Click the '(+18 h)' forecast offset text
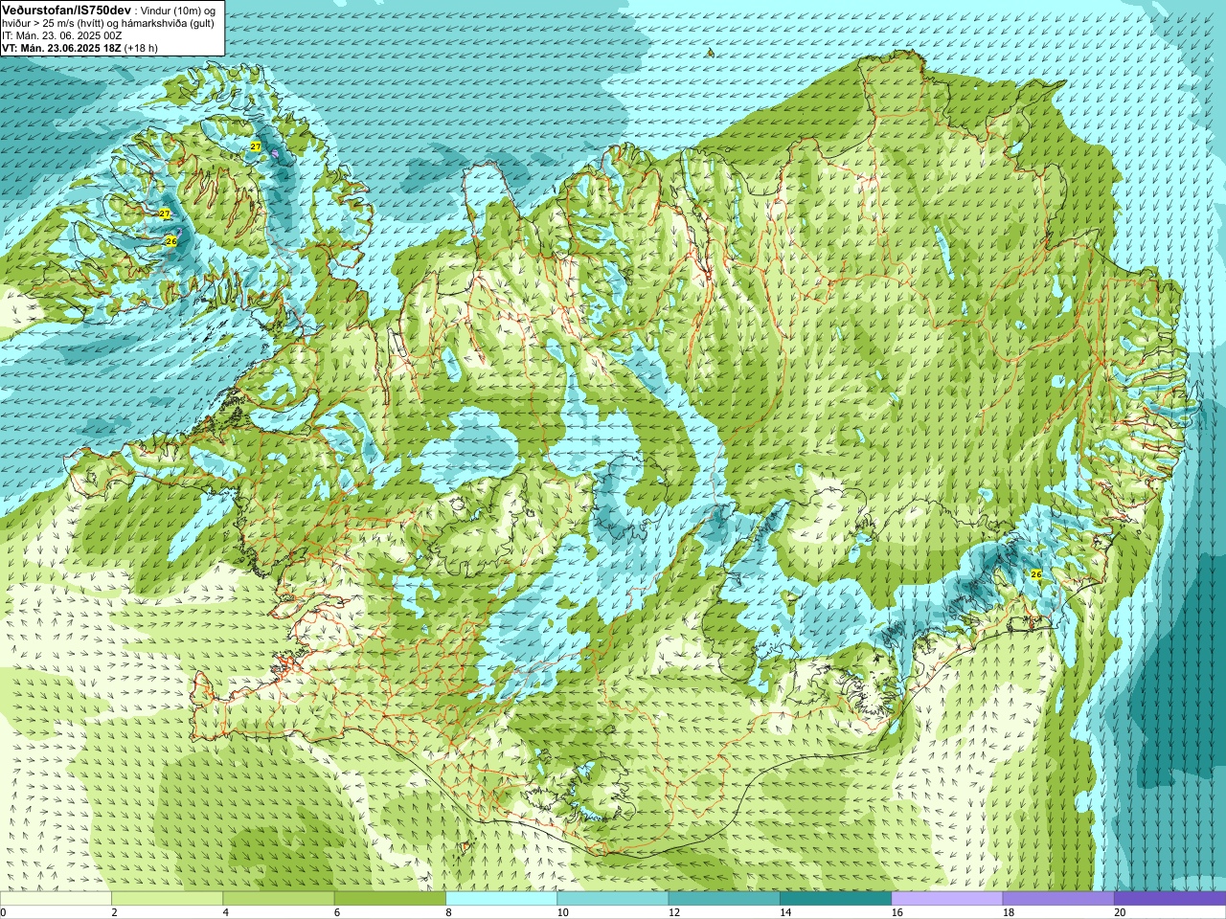This screenshot has width=1226, height=919. point(142,47)
